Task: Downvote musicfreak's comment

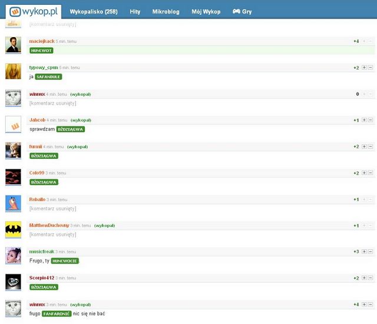Action: tap(371, 251)
